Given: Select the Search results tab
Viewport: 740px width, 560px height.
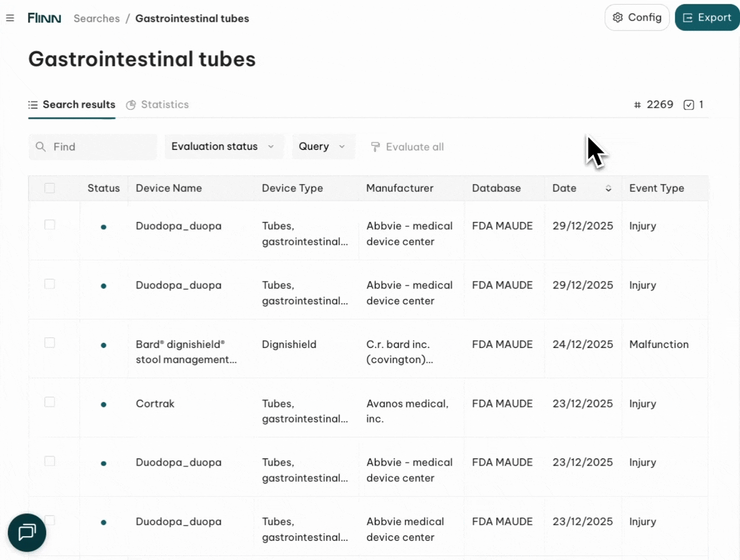Looking at the screenshot, I should (72, 105).
